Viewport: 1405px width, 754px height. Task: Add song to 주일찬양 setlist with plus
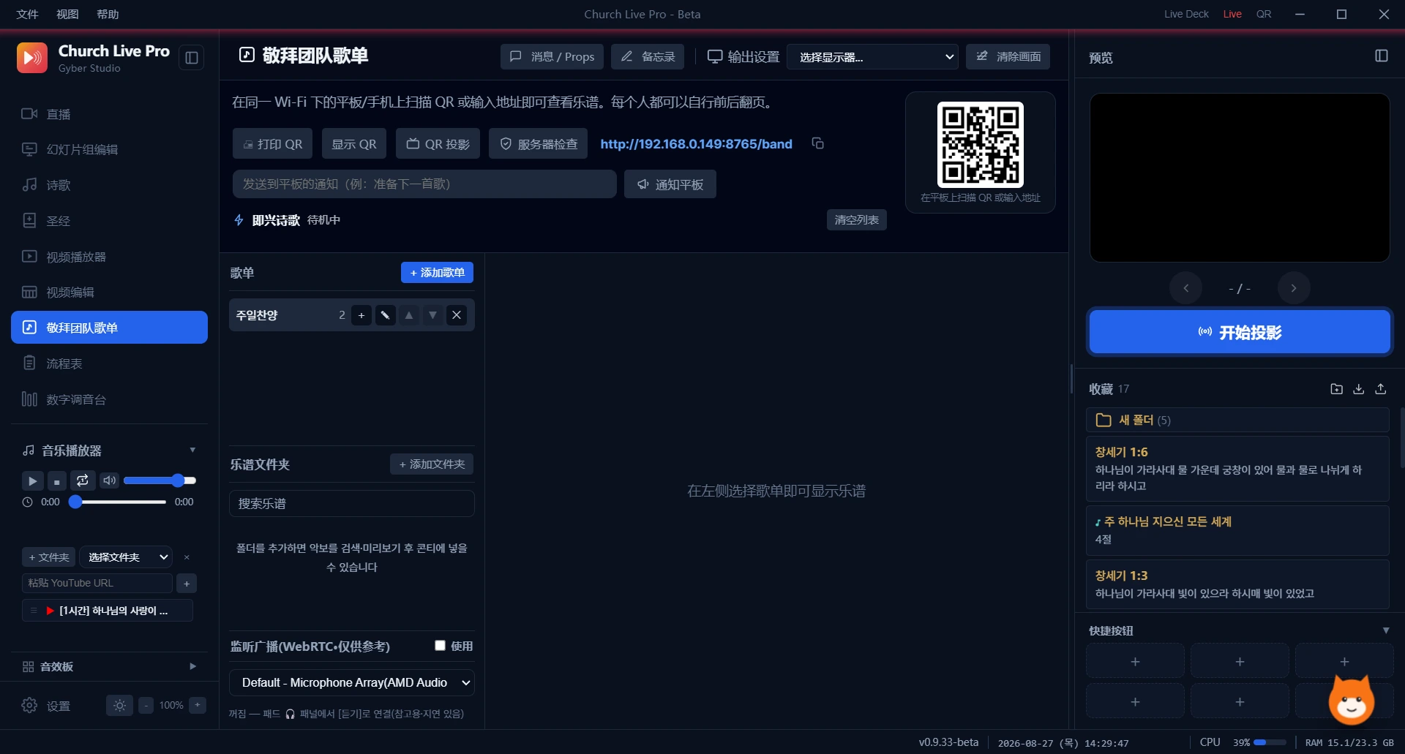(361, 315)
